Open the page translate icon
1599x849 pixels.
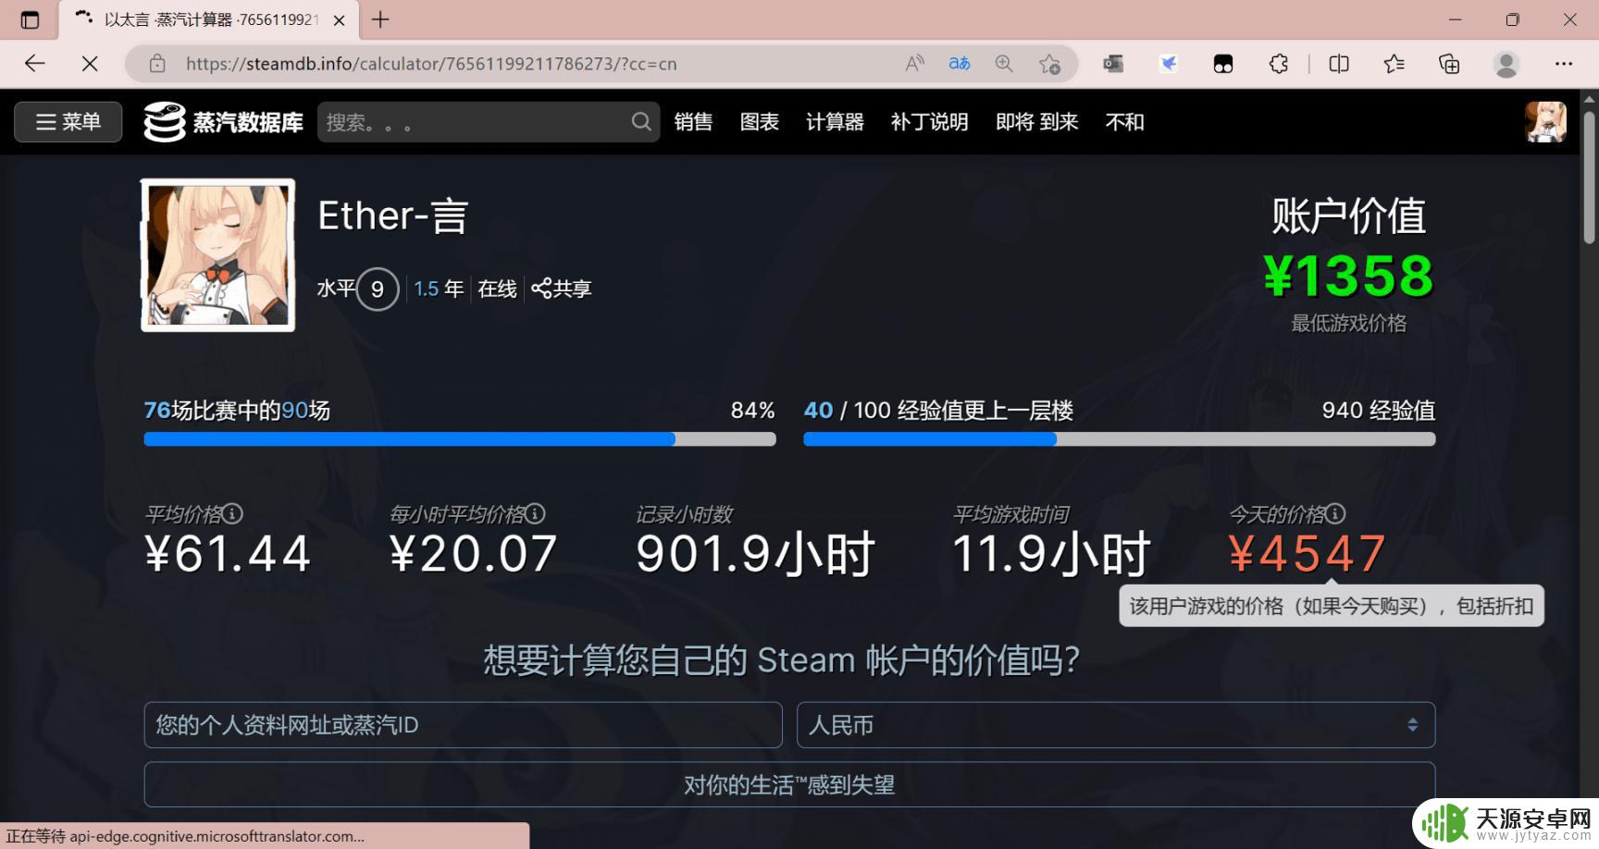pos(960,64)
